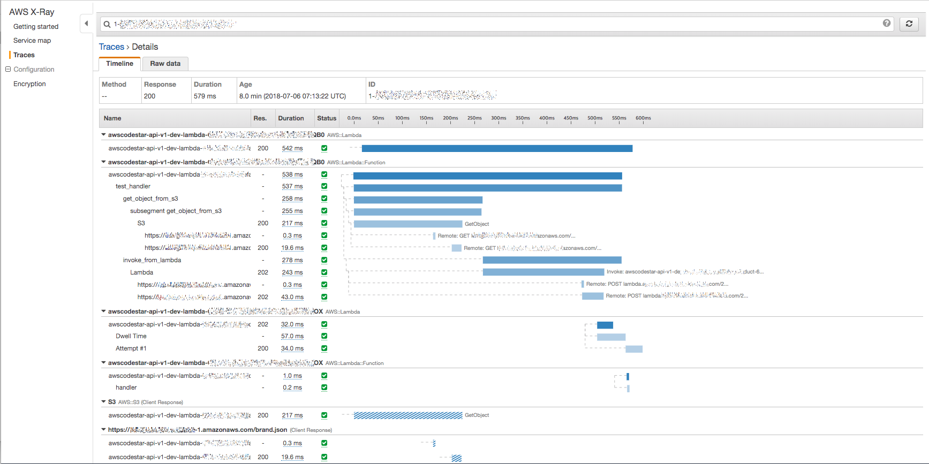
Task: Click the status icon for Dwell Time row
Action: [x=324, y=336]
